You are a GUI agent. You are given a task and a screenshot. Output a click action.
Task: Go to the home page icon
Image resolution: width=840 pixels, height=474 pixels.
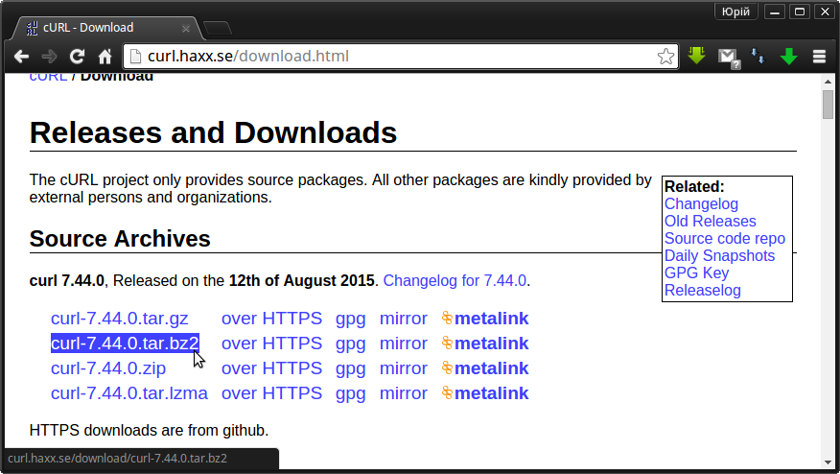point(105,57)
